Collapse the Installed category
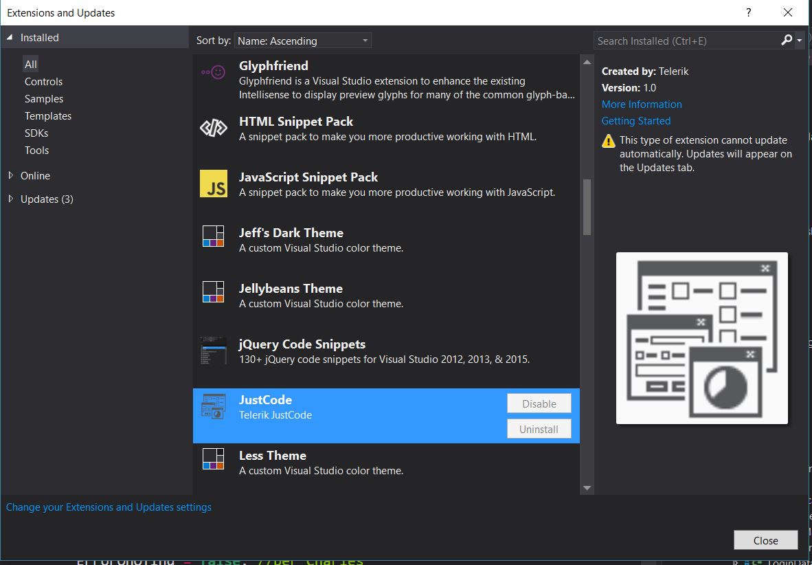Image resolution: width=812 pixels, height=565 pixels. pos(10,37)
